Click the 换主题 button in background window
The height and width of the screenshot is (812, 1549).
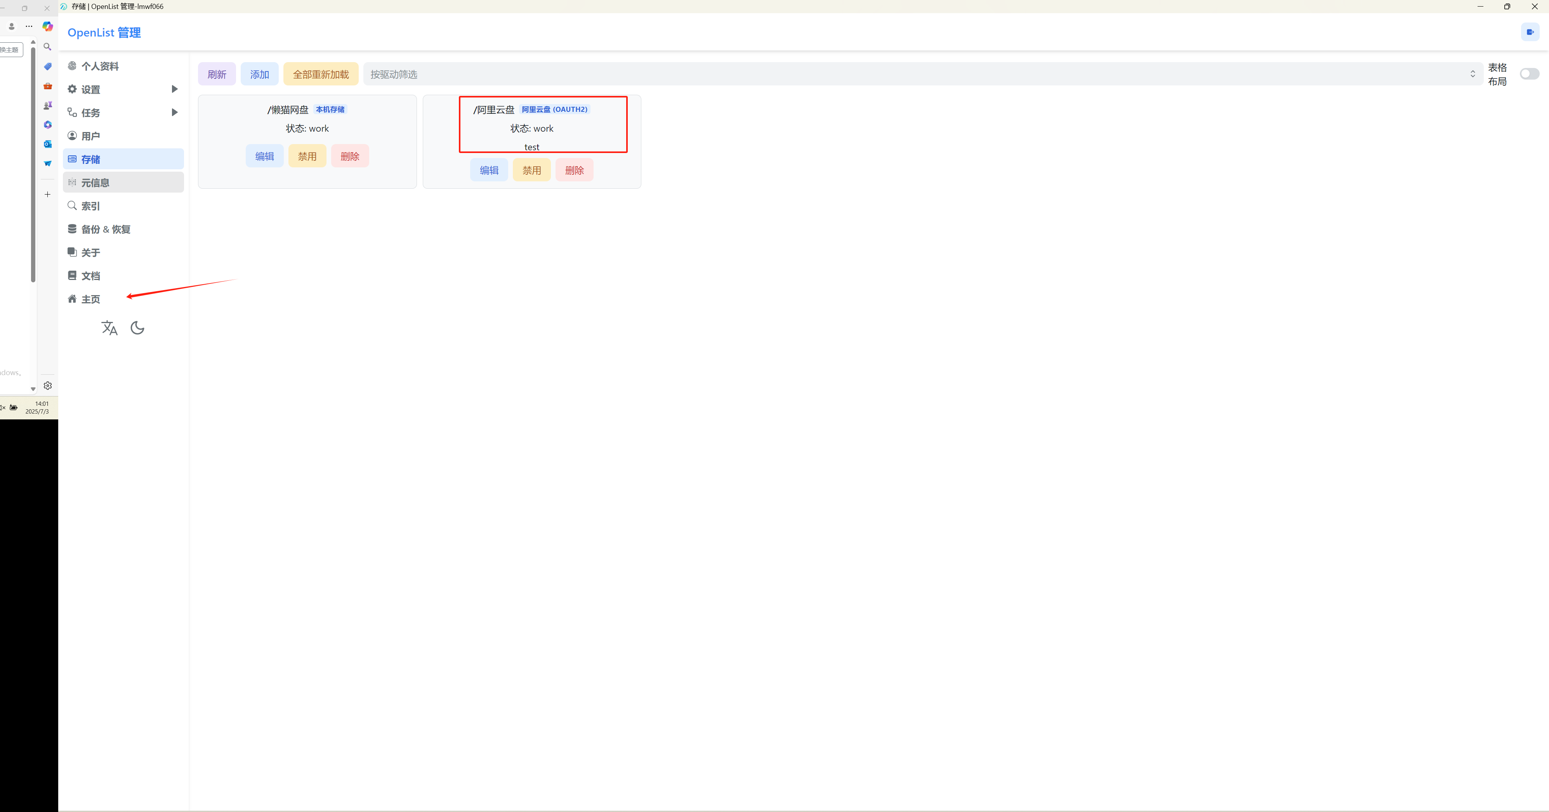click(10, 50)
